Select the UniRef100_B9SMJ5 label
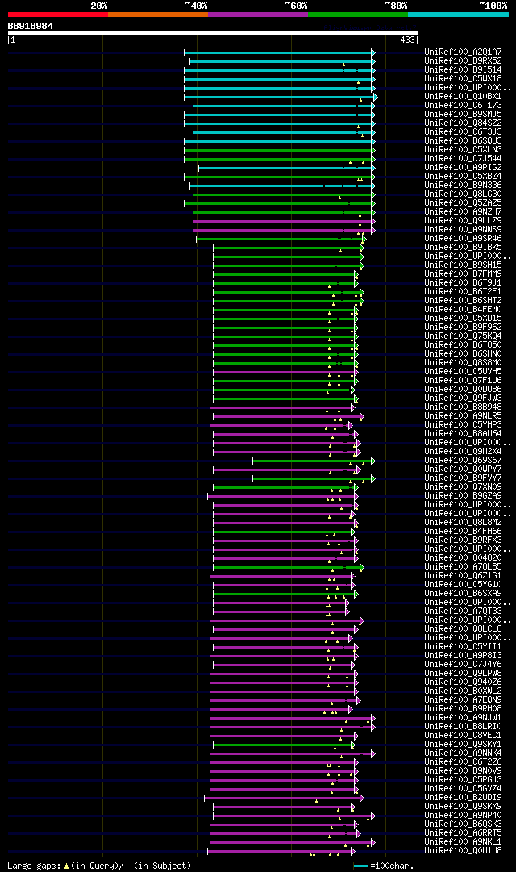 coord(463,115)
